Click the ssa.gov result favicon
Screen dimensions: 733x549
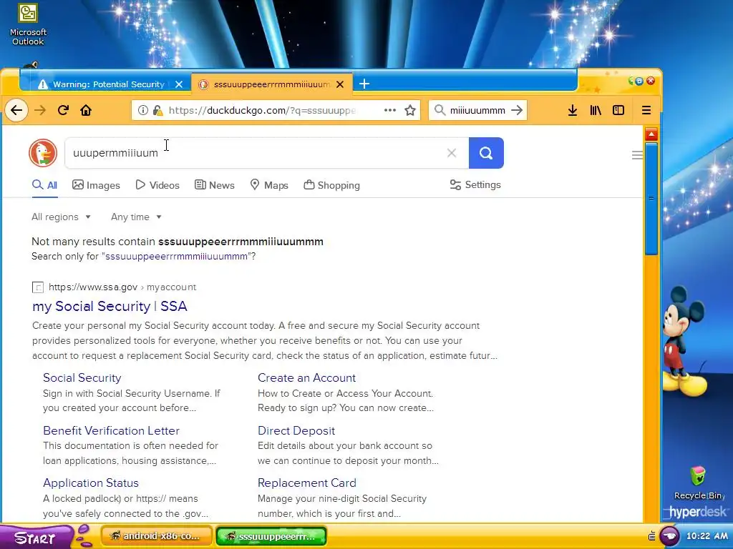coord(38,287)
